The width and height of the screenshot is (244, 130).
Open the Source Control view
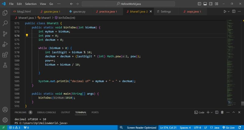5,34
